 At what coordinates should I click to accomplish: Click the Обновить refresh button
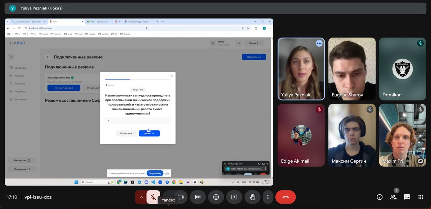point(254,57)
